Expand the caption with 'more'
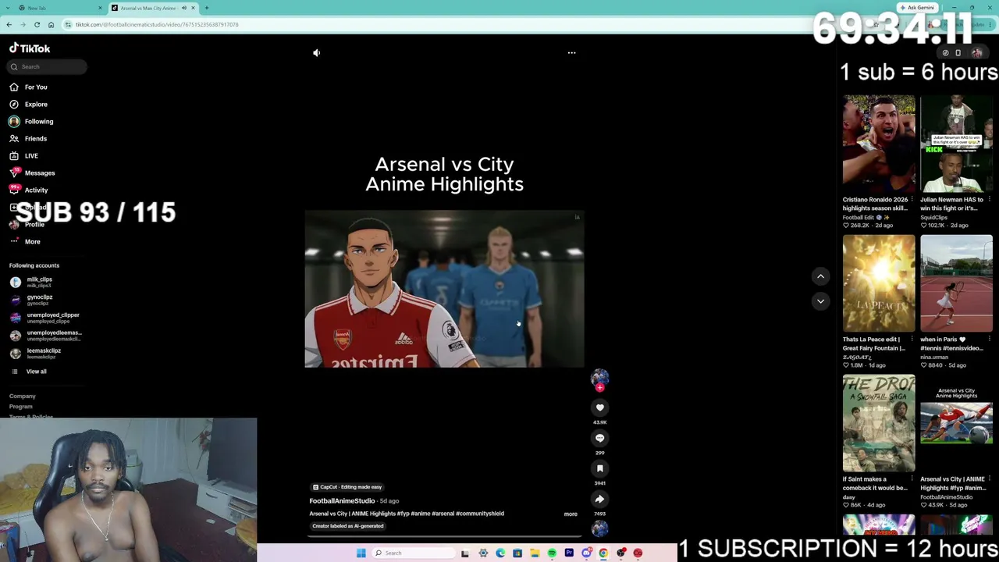The height and width of the screenshot is (562, 999). coord(571,514)
